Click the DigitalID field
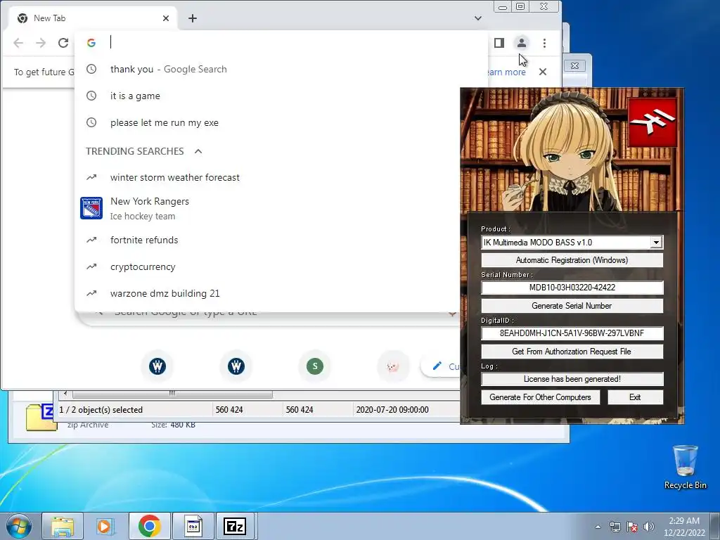 (x=572, y=333)
